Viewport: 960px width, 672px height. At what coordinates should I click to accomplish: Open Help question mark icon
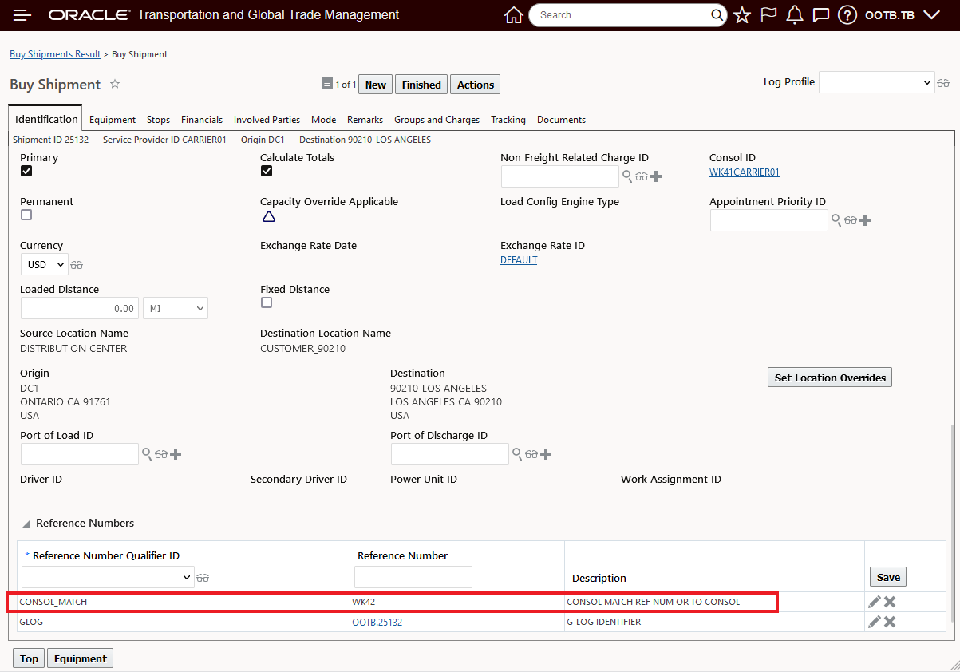pyautogui.click(x=847, y=15)
